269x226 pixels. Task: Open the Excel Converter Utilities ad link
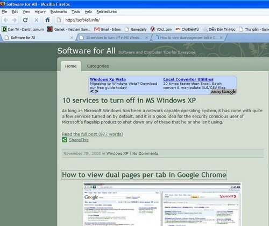pos(188,79)
